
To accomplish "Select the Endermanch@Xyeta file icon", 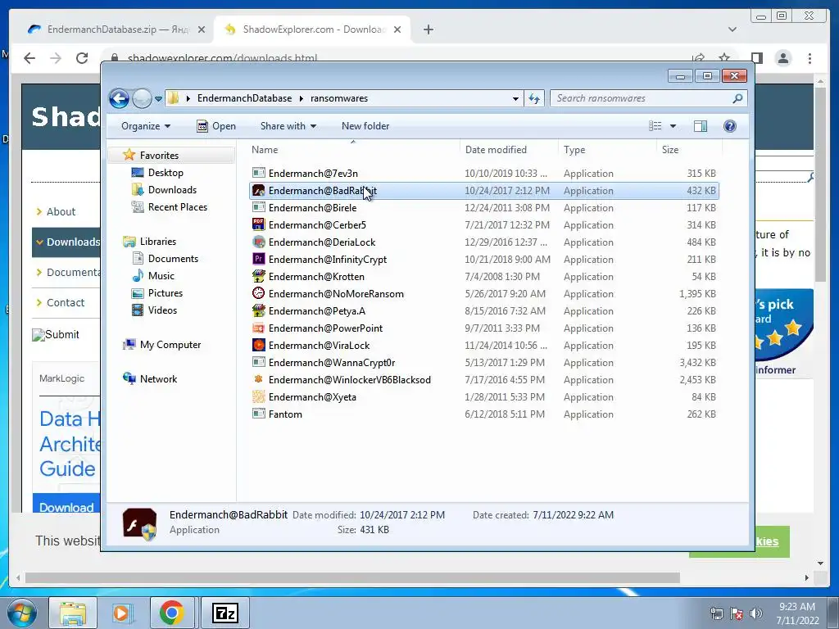I will [x=258, y=396].
